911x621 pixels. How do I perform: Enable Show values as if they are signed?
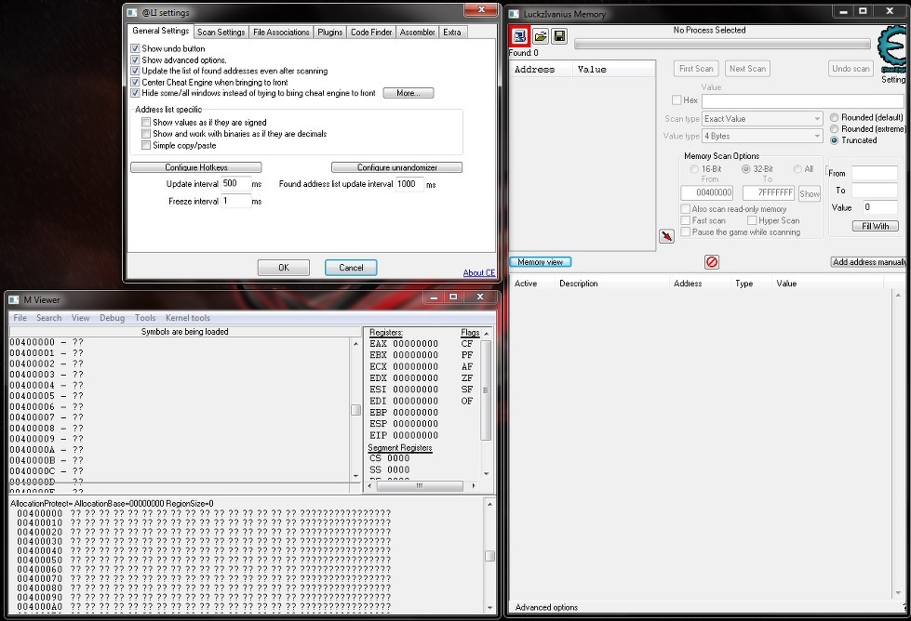pyautogui.click(x=146, y=123)
